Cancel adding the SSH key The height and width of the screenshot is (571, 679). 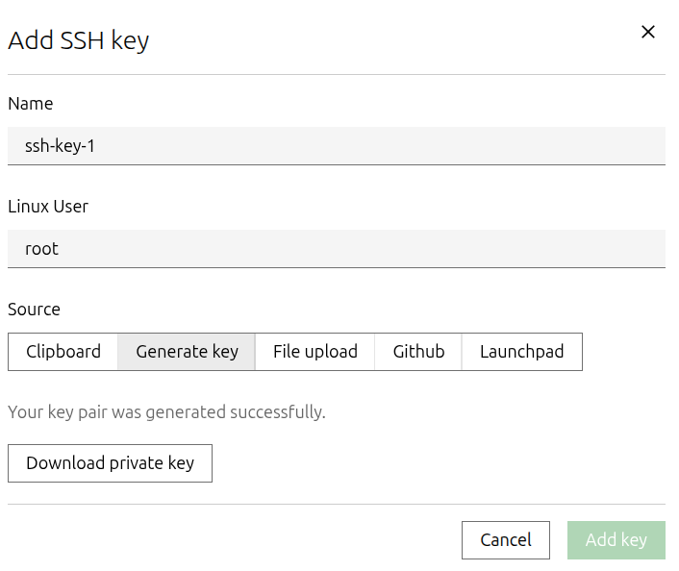(x=506, y=540)
